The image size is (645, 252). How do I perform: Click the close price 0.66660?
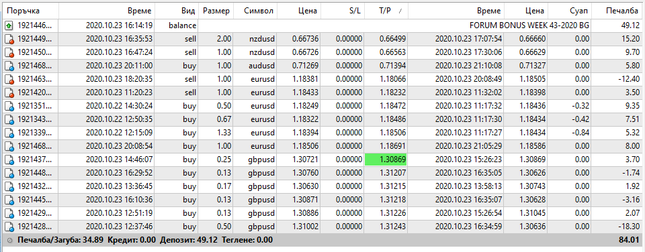pyautogui.click(x=533, y=40)
